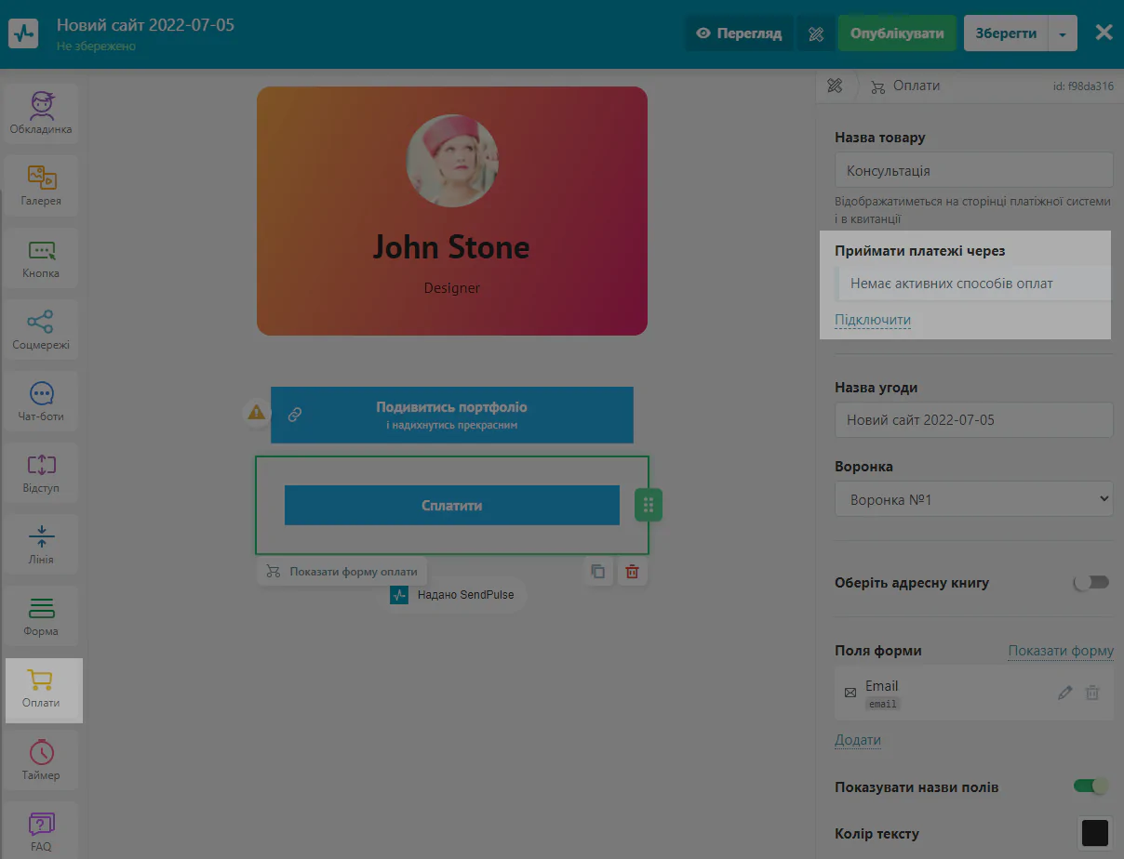
Task: Click the Підключити link
Action: coord(873,320)
